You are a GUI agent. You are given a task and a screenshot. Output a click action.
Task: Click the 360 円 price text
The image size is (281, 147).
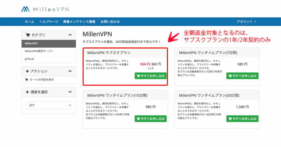point(156,64)
